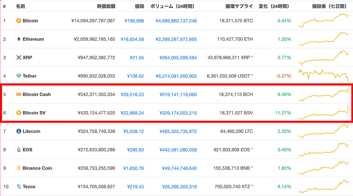This screenshot has height=196, width=353.
Task: Open Bitcoin SV seven-day price chart
Action: [x=324, y=113]
